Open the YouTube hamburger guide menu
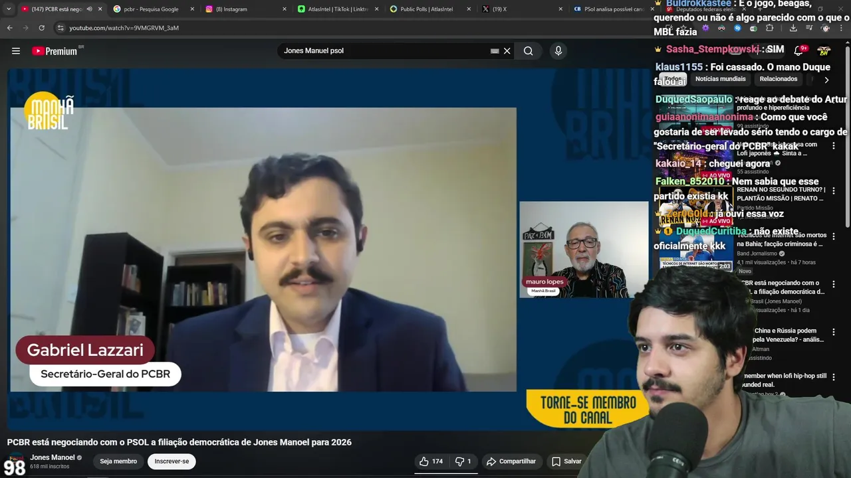 click(16, 50)
